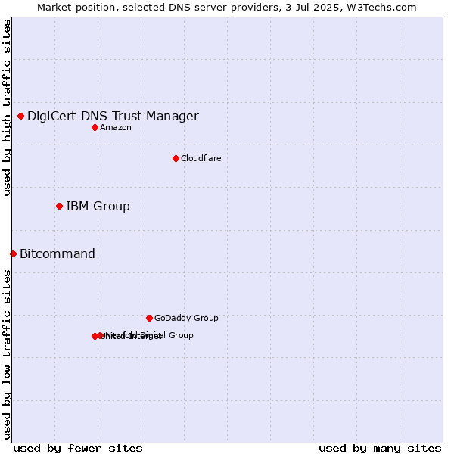454x454 pixels.
Task: Select the 'DigiCert DNS Trust Manager' label
Action: tap(113, 116)
